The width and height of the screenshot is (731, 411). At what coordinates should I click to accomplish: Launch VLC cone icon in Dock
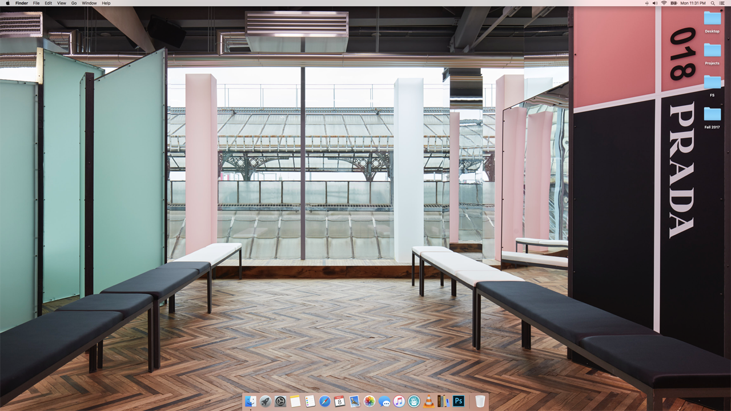pyautogui.click(x=428, y=401)
